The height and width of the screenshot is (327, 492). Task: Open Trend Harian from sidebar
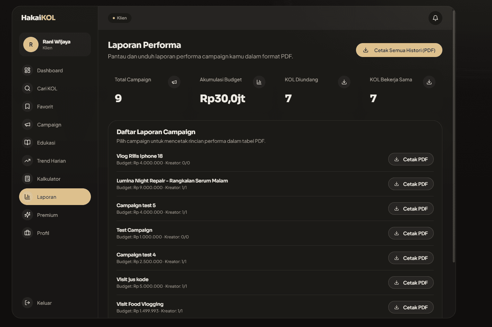click(55, 161)
